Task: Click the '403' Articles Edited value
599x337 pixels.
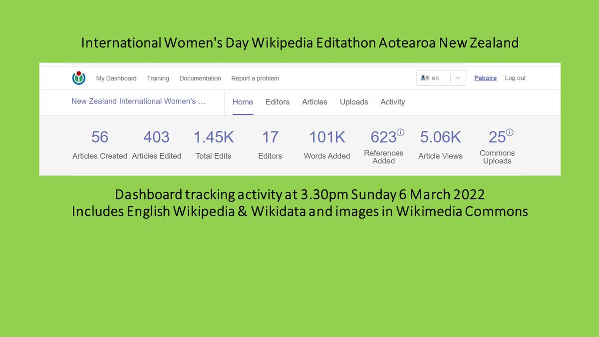Action: point(156,137)
